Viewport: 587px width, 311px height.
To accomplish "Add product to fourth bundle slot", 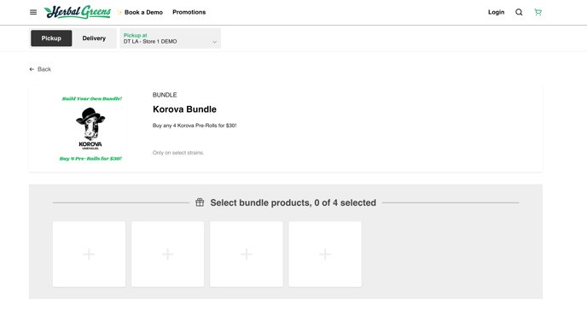I will 325,254.
